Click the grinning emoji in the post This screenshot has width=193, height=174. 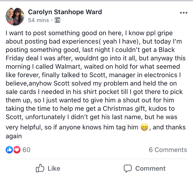[144, 128]
